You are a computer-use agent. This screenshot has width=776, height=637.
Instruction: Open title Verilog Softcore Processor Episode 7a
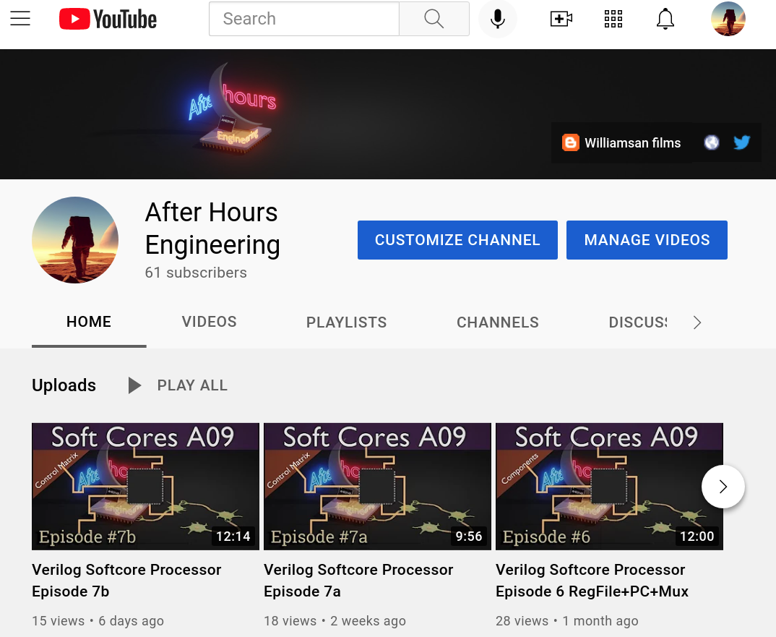click(x=358, y=581)
